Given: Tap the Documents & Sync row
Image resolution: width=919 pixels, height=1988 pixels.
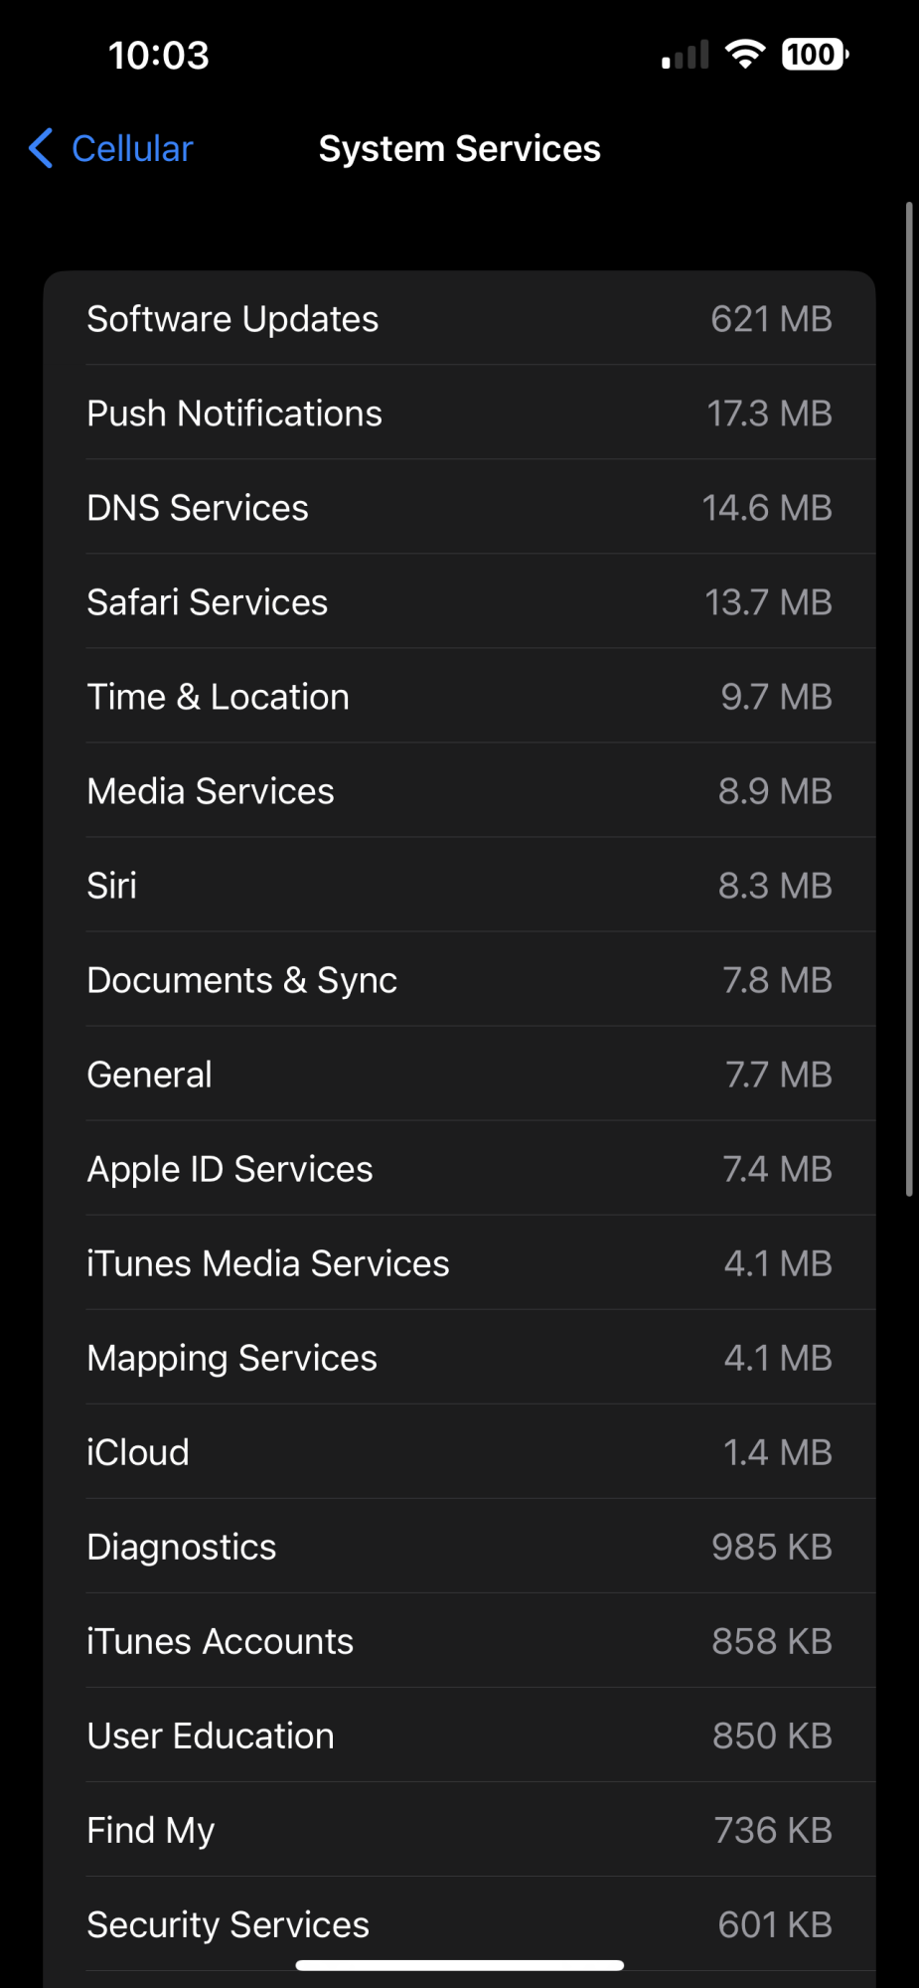Looking at the screenshot, I should 459,980.
